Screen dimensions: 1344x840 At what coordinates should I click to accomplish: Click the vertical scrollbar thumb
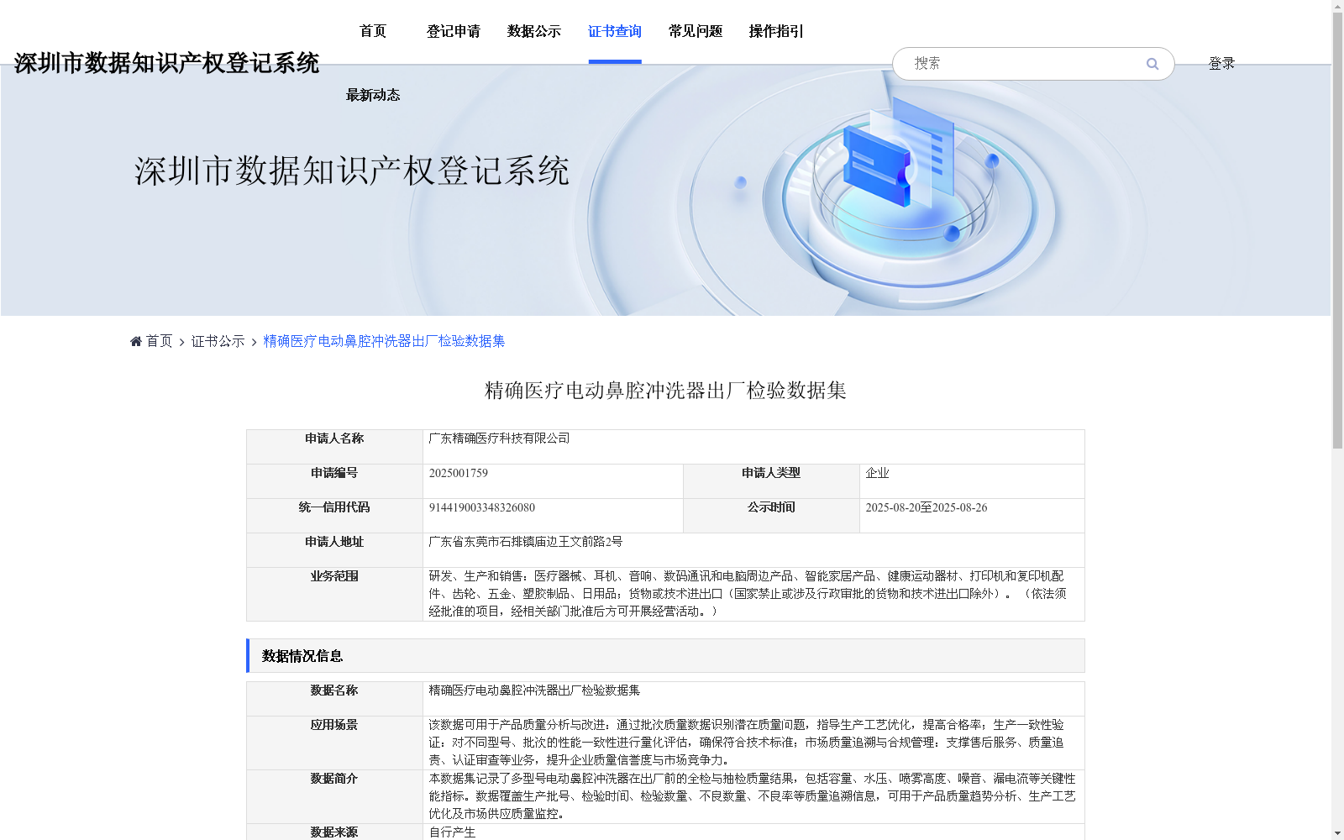(x=1337, y=231)
